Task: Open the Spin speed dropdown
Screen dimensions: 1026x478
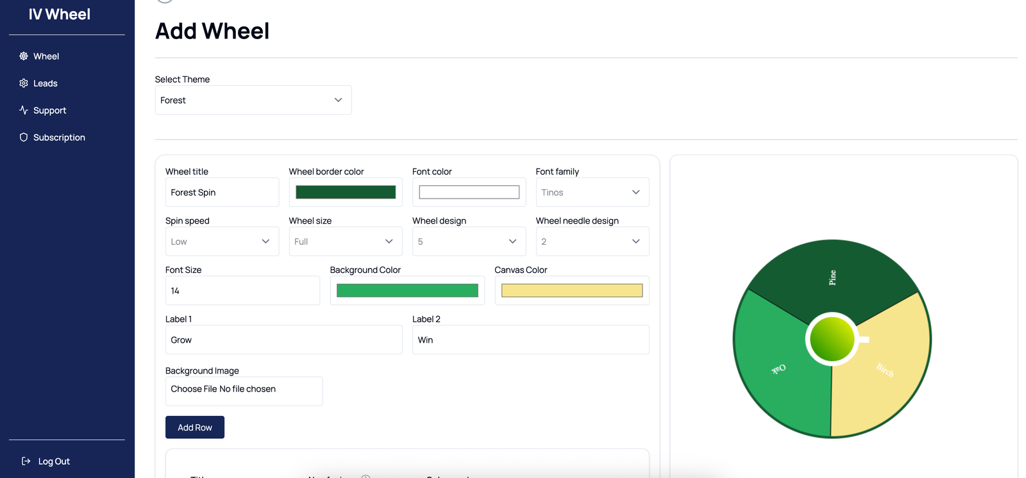Action: [x=221, y=242]
